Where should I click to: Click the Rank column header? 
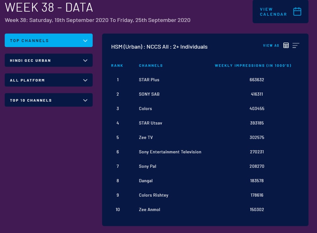[117, 66]
